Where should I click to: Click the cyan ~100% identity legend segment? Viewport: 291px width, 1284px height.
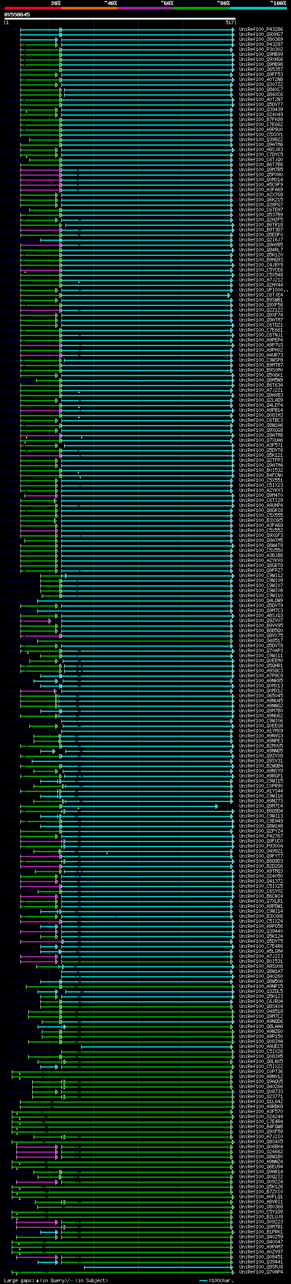[258, 8]
